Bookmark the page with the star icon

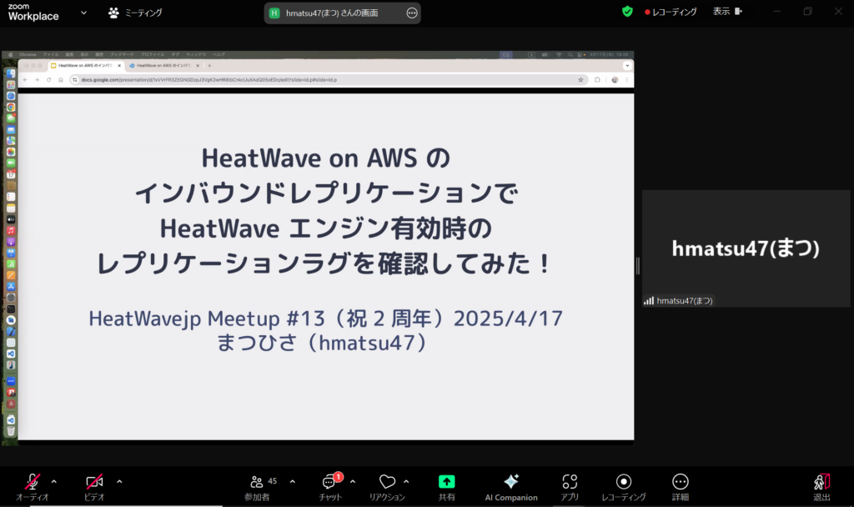(x=580, y=79)
